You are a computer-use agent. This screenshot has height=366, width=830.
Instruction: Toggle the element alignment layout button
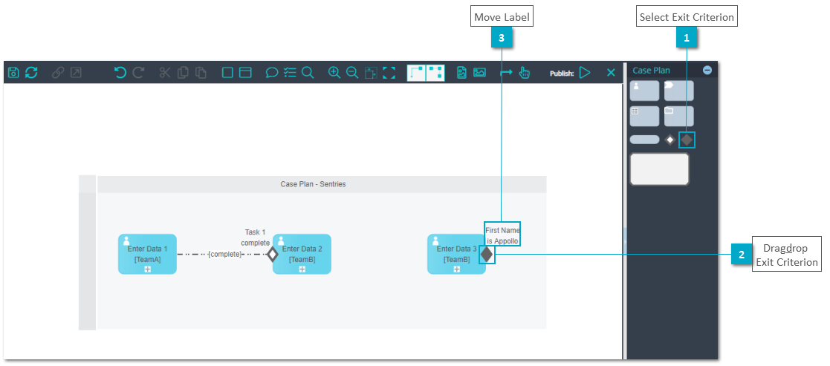435,73
